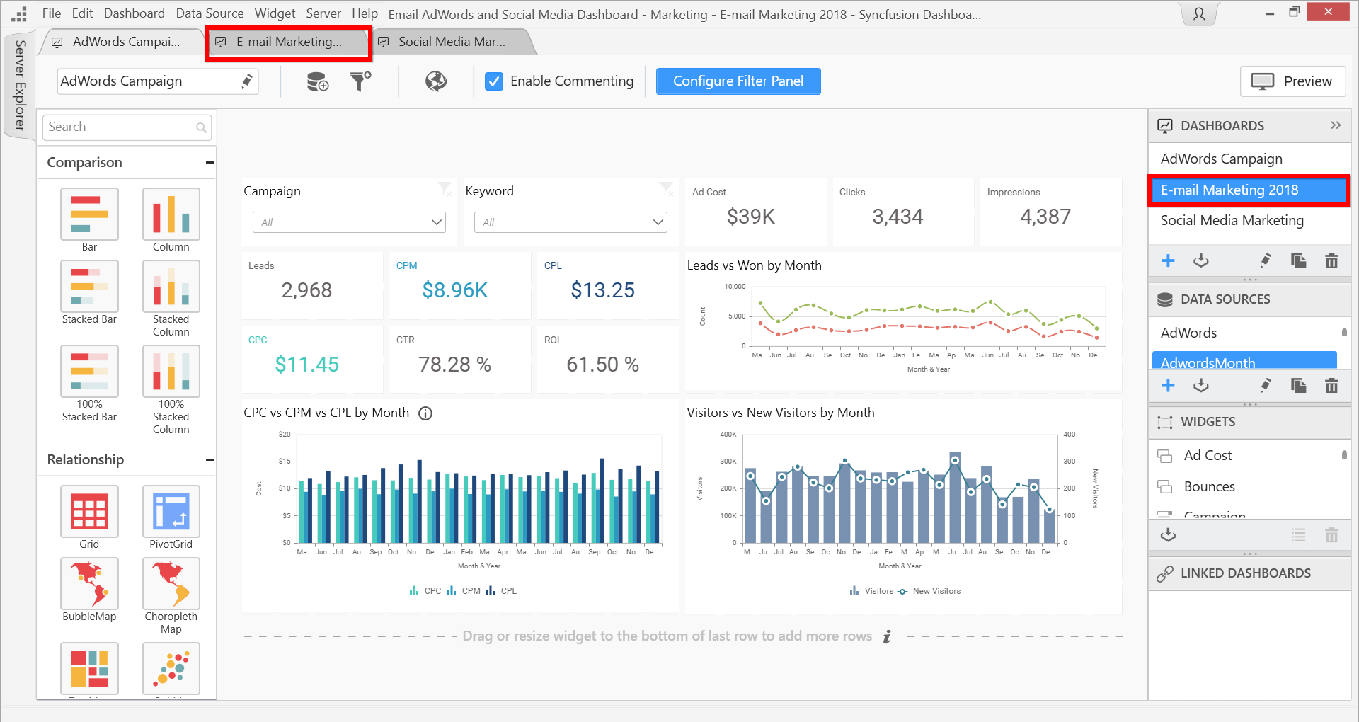Toggle the Enable Commenting checkbox
The image size is (1359, 722).
coord(494,81)
